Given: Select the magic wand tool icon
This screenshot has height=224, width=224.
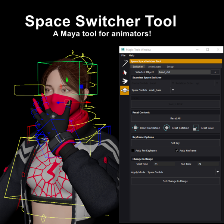Looking at the screenshot, I should (125, 63).
